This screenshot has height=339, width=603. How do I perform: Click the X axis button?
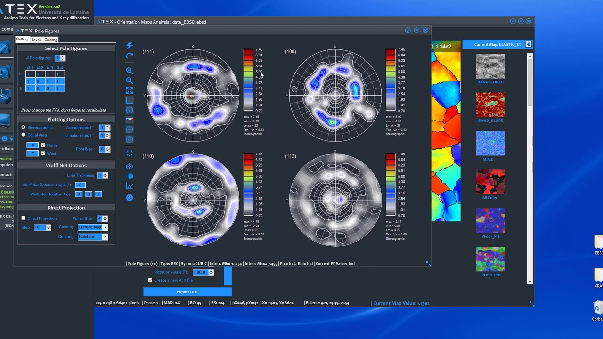[33, 145]
